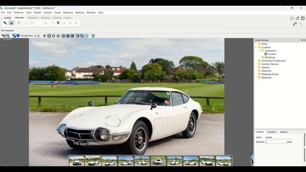Open the Window menu

[91, 12]
